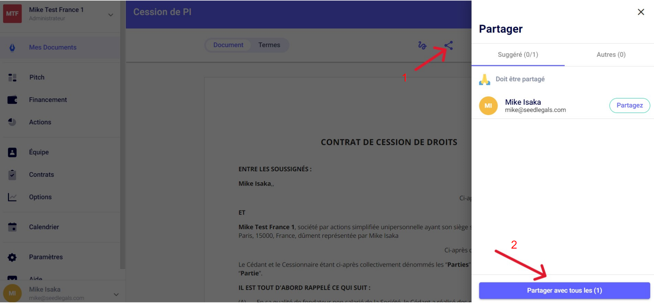Screen dimensions: 654x303
Task: Click the signature icon beside share
Action: (422, 45)
